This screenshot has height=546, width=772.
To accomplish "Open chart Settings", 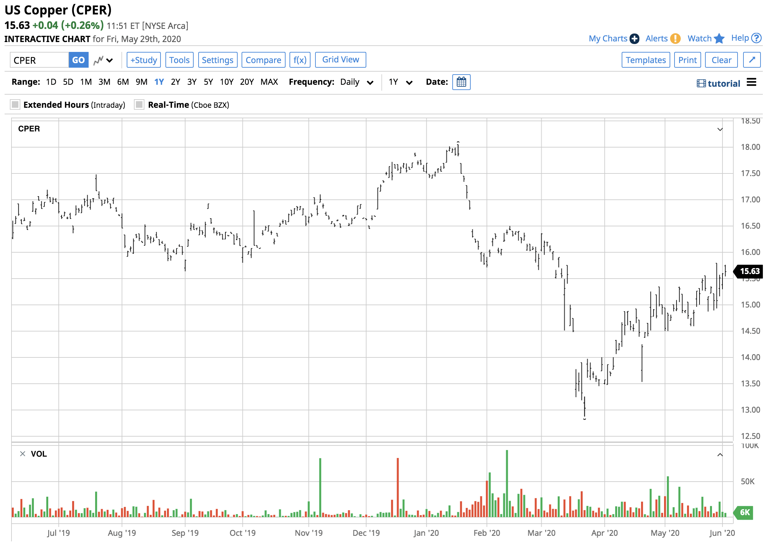I will coord(218,60).
